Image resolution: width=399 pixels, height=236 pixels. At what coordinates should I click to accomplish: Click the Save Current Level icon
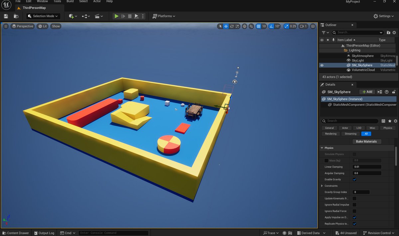[x=5, y=16]
